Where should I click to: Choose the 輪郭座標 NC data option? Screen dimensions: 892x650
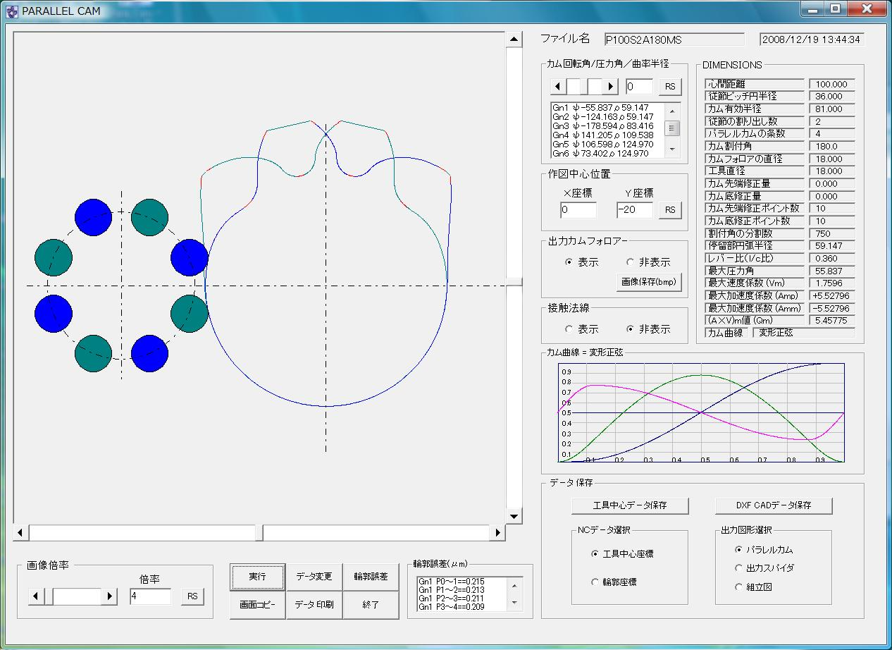595,582
